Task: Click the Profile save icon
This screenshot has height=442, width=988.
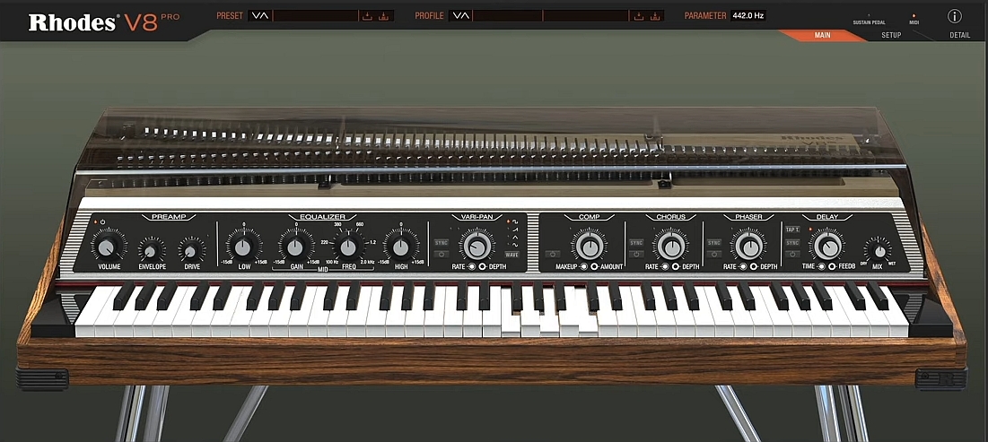Action: (655, 16)
